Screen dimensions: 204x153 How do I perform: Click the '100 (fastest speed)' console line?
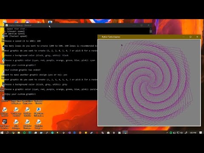coord(16,36)
